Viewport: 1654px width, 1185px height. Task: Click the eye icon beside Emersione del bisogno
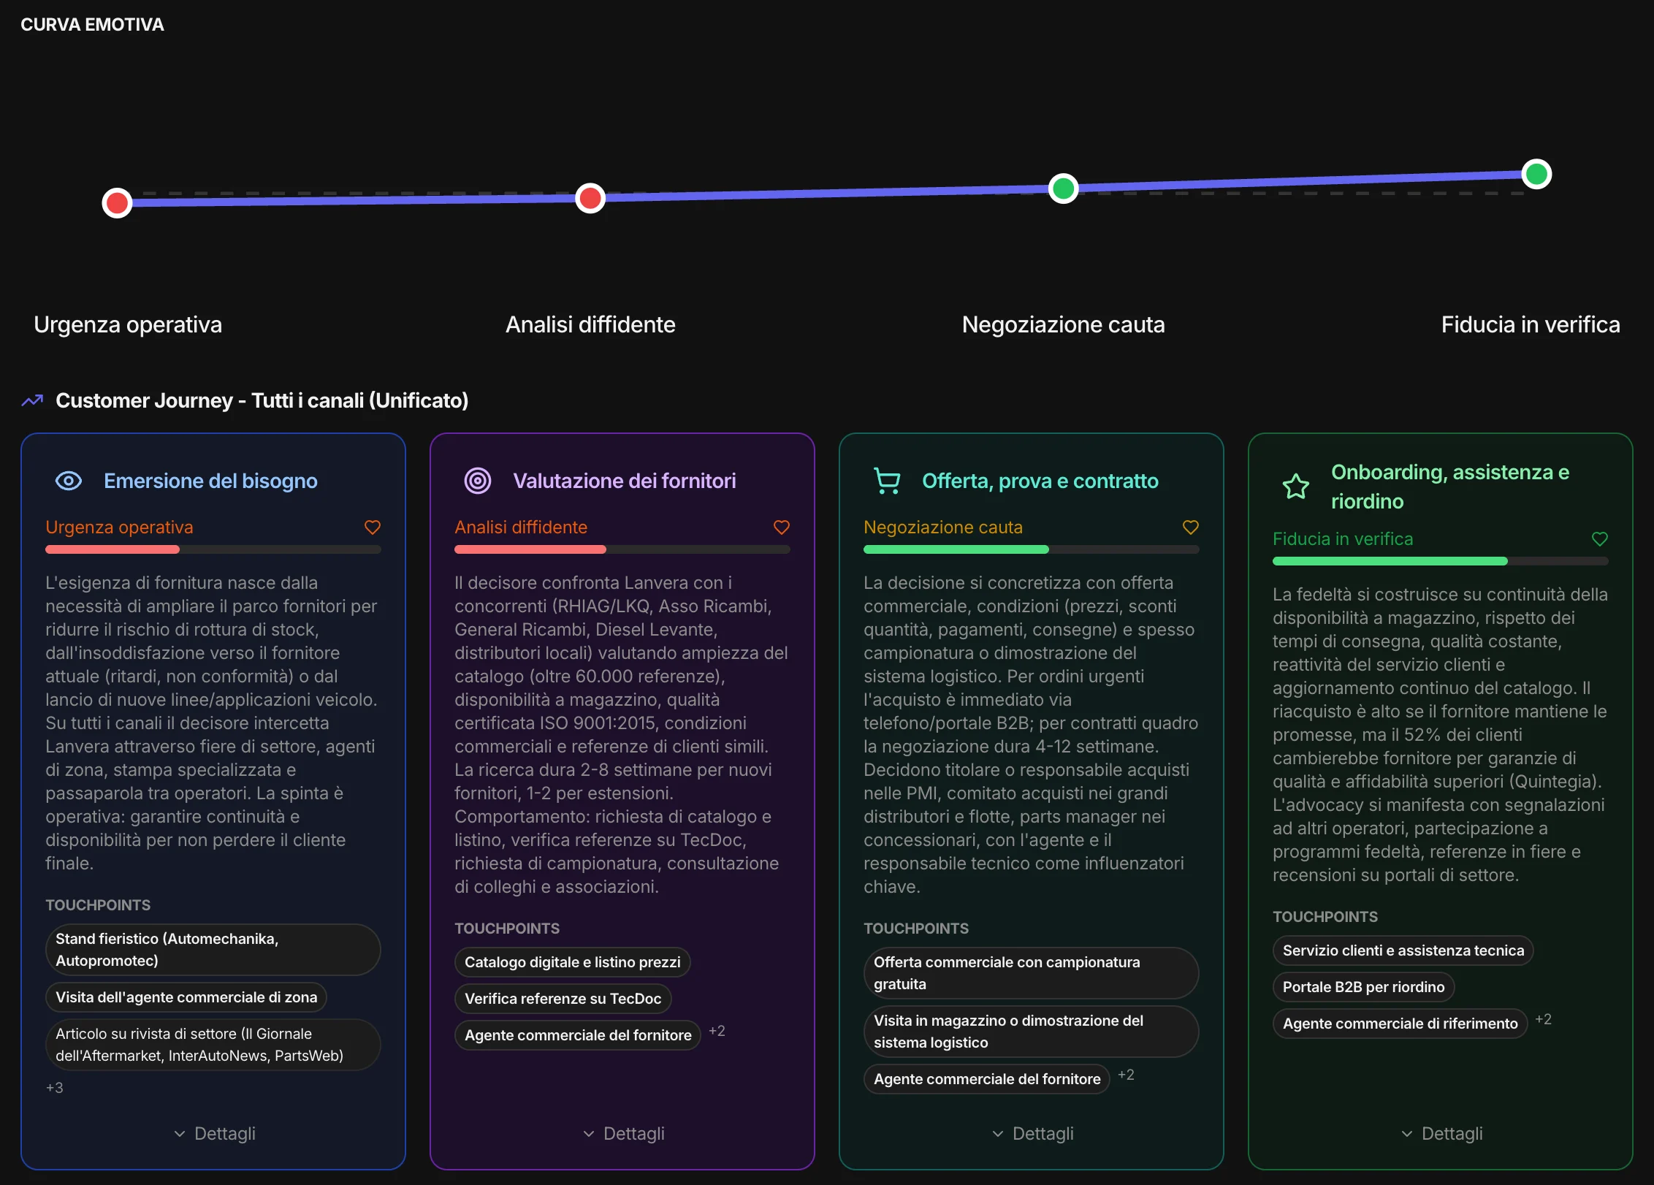(x=69, y=481)
